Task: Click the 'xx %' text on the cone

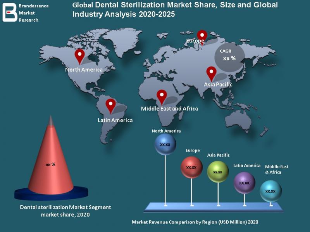Action: click(x=50, y=164)
